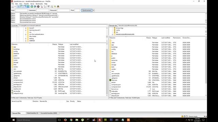This screenshot has width=218, height=122.
Task: Select remote favicon.ico file
Action: (115, 89)
